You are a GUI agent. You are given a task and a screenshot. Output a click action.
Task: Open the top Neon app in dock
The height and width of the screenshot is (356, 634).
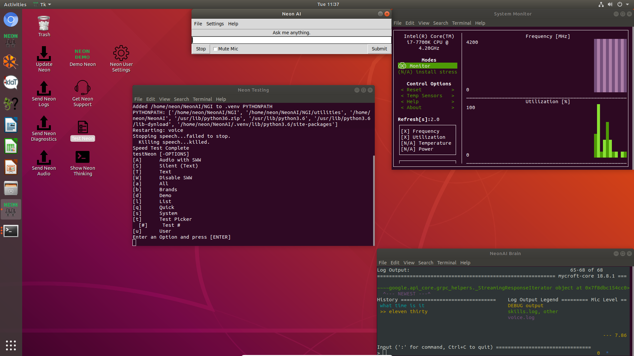point(11,40)
